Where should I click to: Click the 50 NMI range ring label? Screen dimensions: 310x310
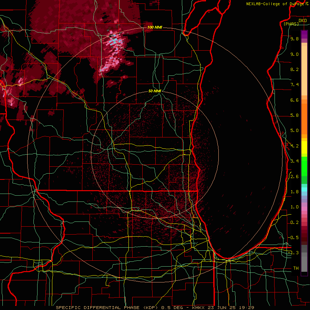(155, 91)
